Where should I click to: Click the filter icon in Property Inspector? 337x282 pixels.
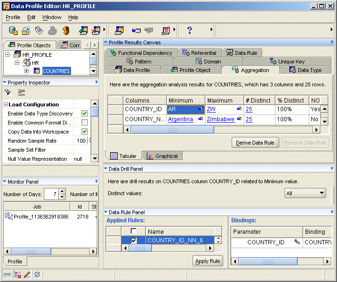pos(8,92)
